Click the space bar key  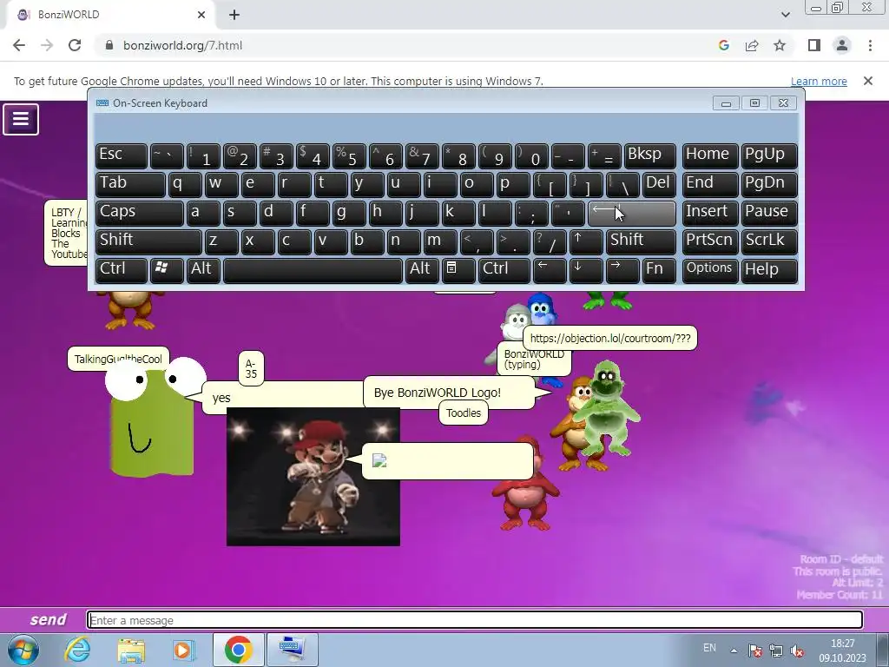click(313, 269)
